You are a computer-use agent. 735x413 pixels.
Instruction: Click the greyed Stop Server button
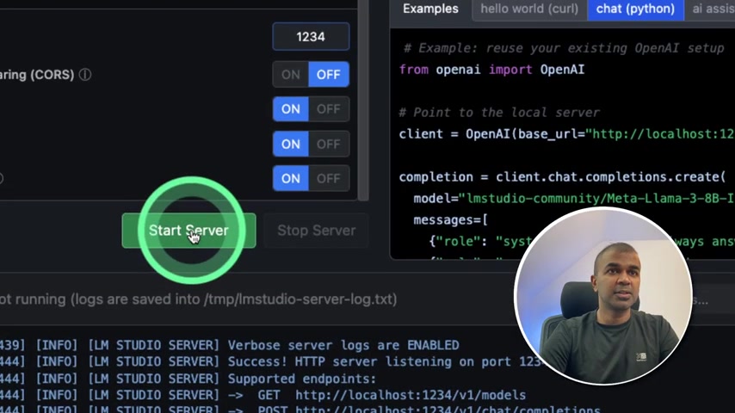click(316, 231)
